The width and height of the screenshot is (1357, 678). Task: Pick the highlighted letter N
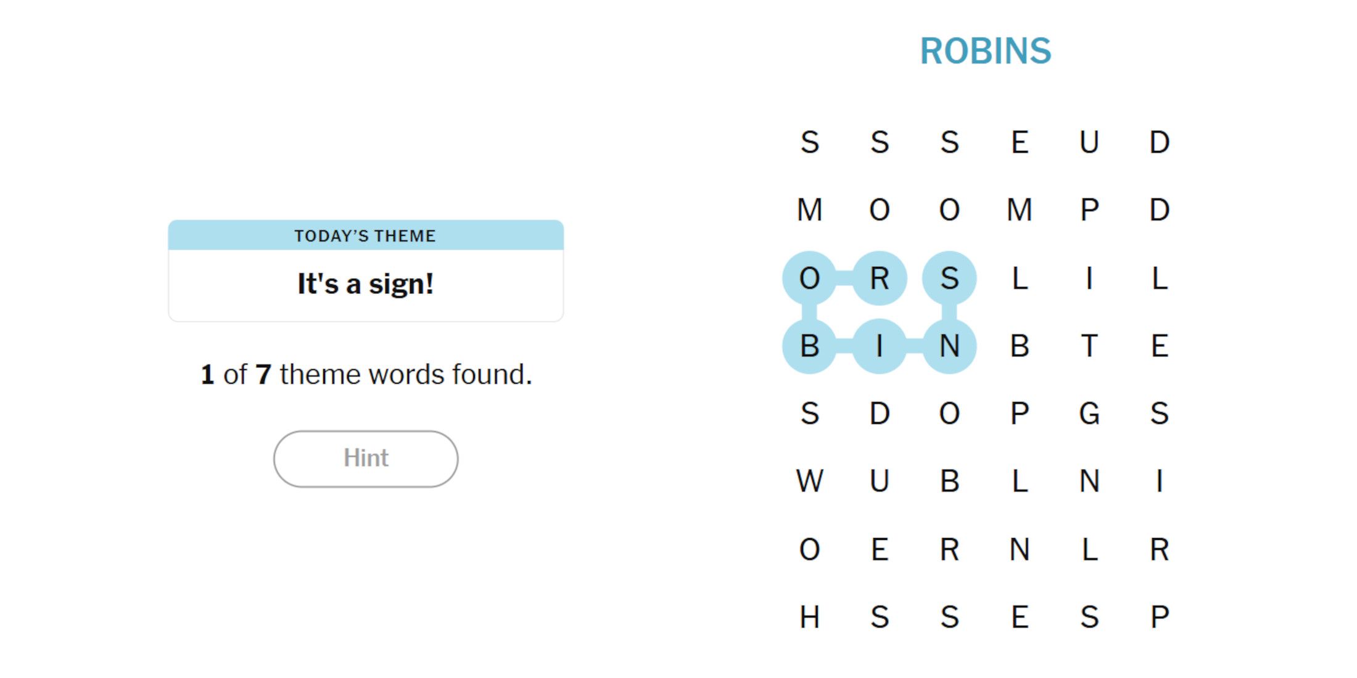[949, 346]
